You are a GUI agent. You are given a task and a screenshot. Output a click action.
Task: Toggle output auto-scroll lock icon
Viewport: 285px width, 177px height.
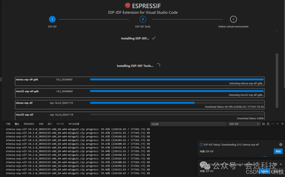268,124
